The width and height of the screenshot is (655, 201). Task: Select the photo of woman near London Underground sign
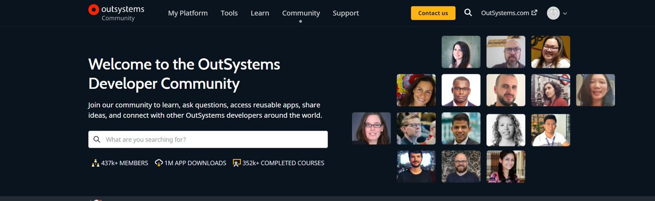[x=550, y=90]
